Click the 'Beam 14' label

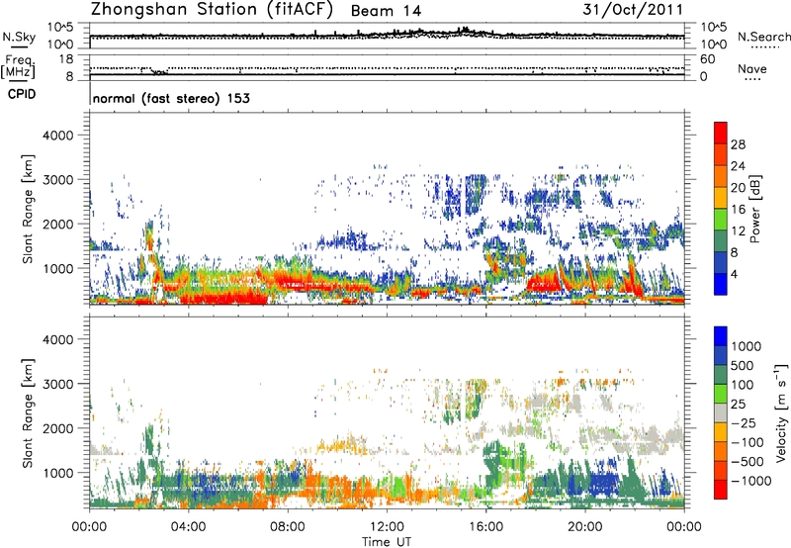386,11
